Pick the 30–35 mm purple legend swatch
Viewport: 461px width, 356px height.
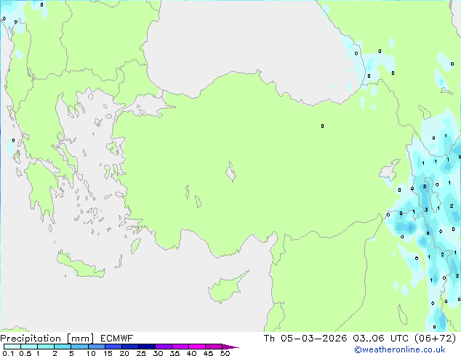(163, 347)
